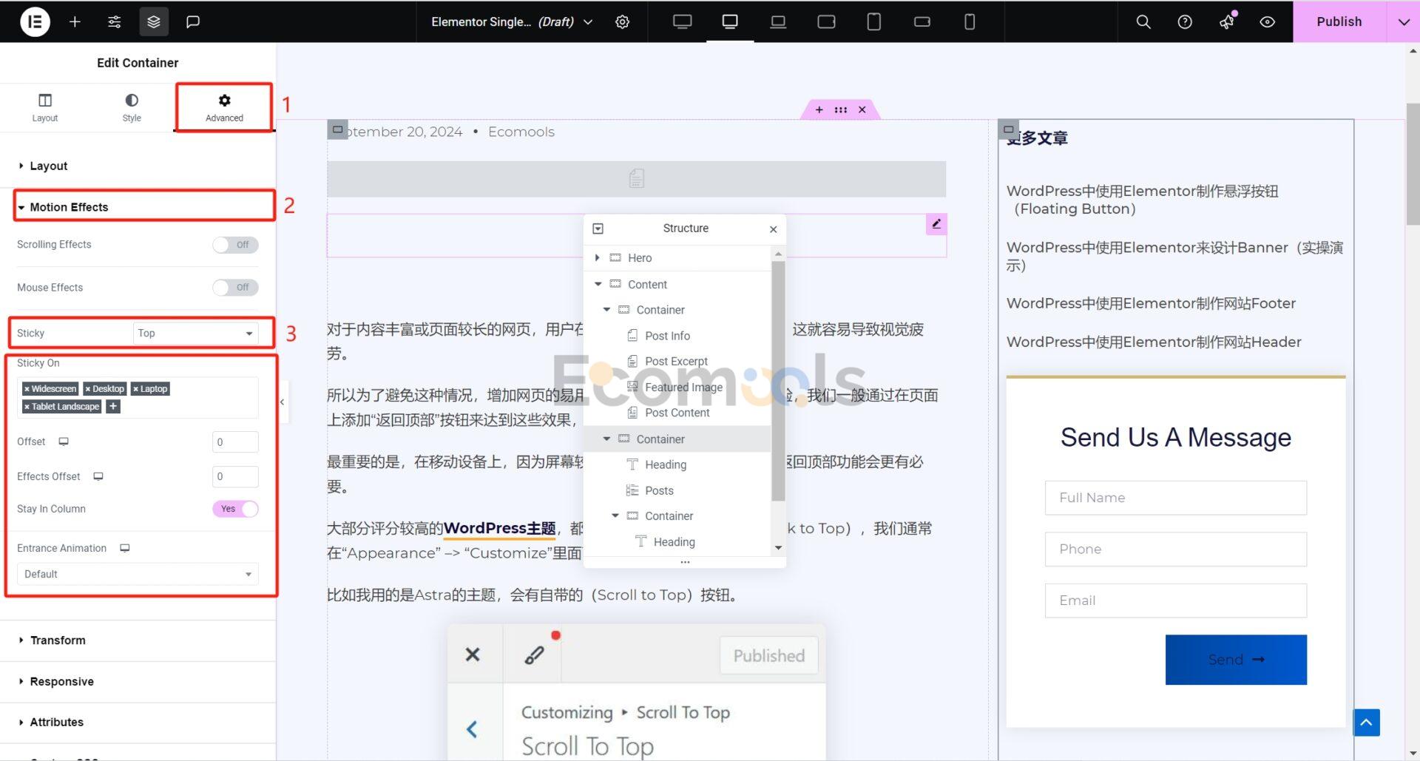This screenshot has height=761, width=1420.
Task: Click the Send button
Action: point(1236,660)
